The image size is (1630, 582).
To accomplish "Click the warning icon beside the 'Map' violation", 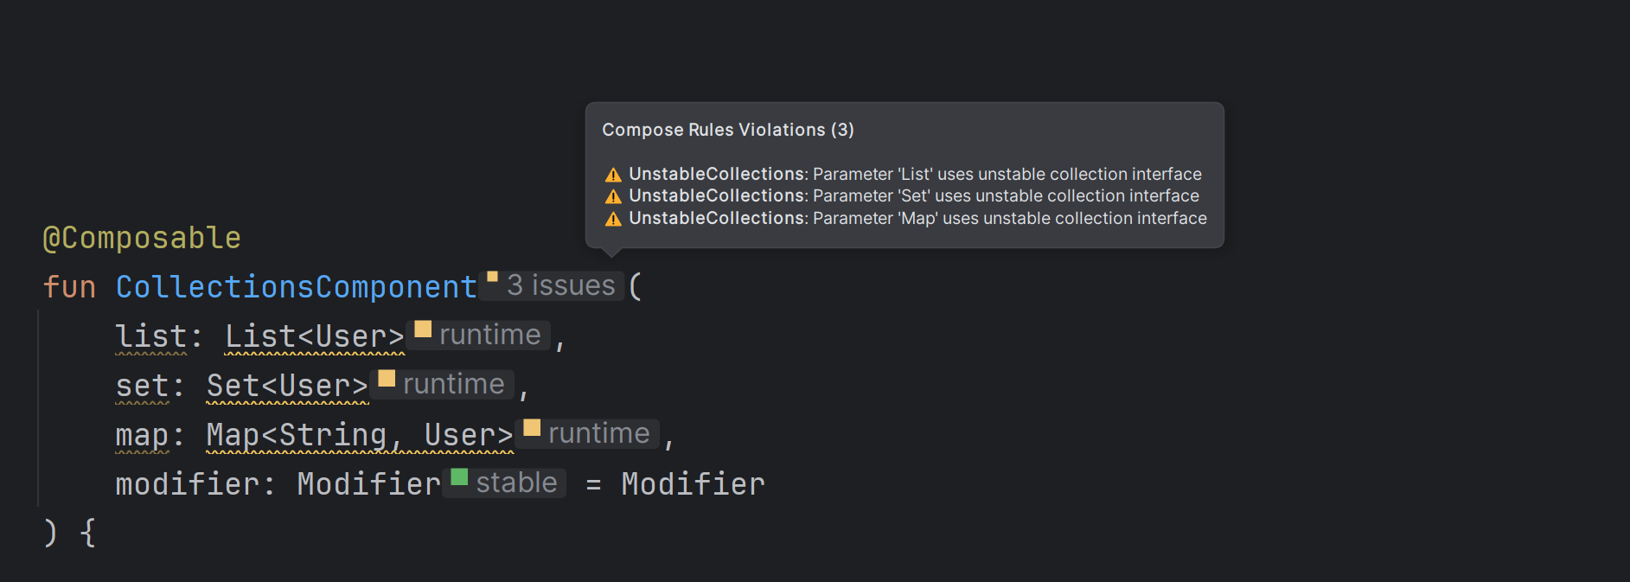I will pos(613,219).
